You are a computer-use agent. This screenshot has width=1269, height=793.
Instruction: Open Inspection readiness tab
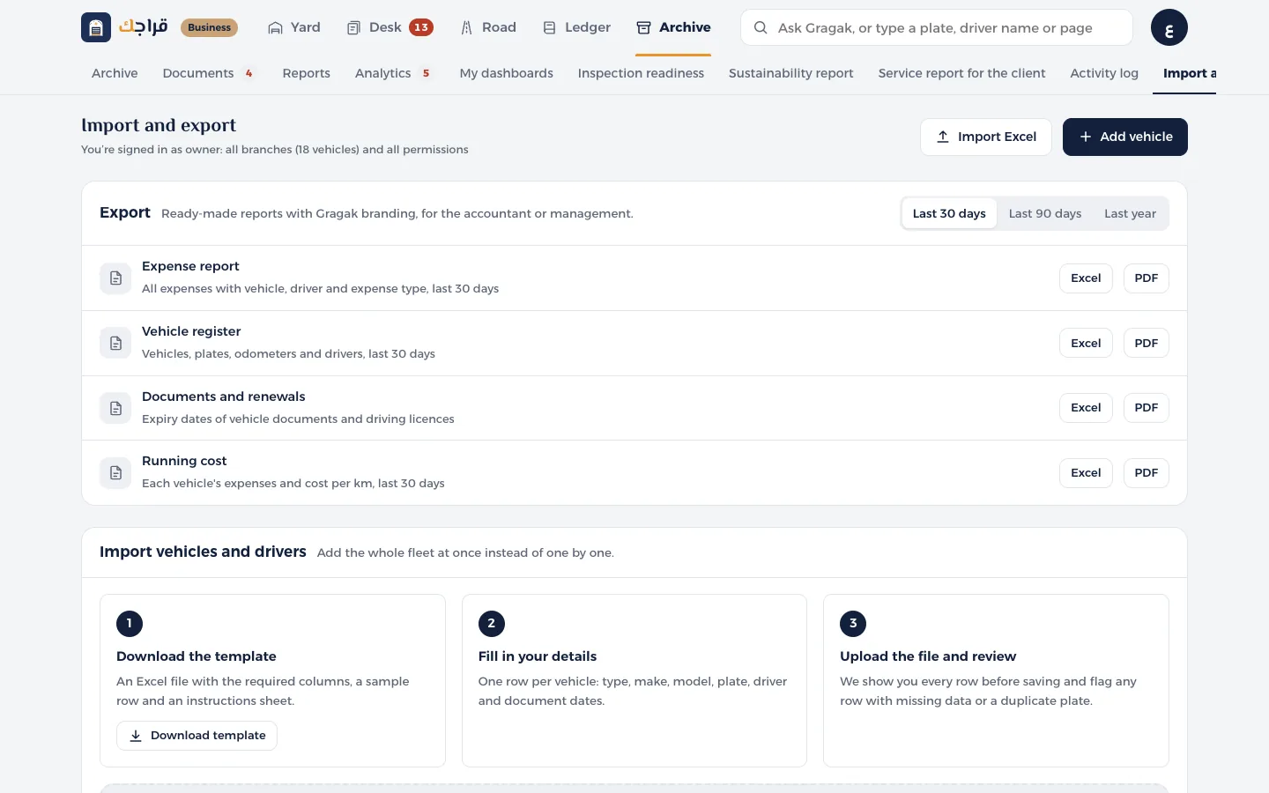point(641,73)
